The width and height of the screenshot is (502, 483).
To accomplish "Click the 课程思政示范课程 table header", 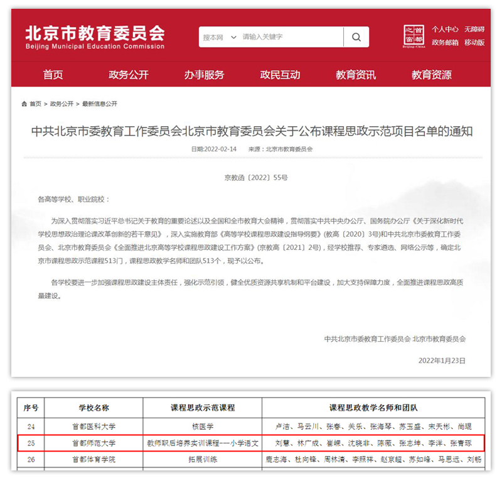I will [x=203, y=408].
